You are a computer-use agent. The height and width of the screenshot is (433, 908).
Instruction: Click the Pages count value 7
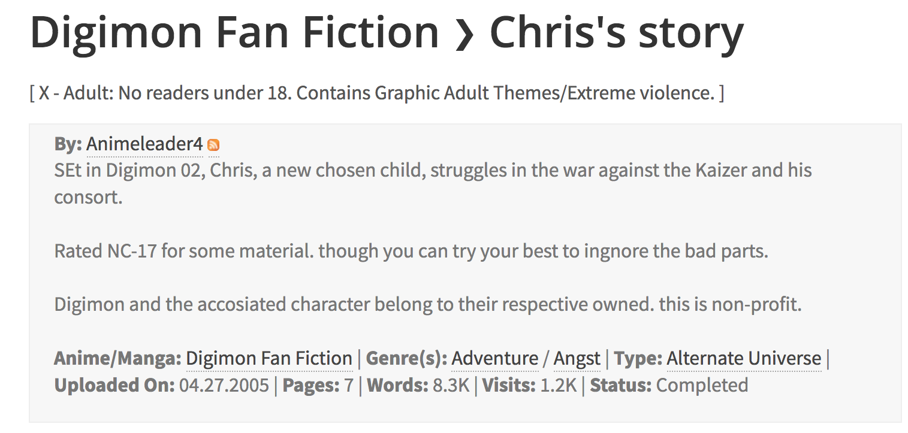click(349, 384)
